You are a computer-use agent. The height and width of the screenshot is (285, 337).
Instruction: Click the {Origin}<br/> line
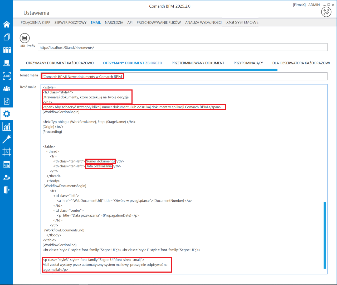tap(53, 127)
